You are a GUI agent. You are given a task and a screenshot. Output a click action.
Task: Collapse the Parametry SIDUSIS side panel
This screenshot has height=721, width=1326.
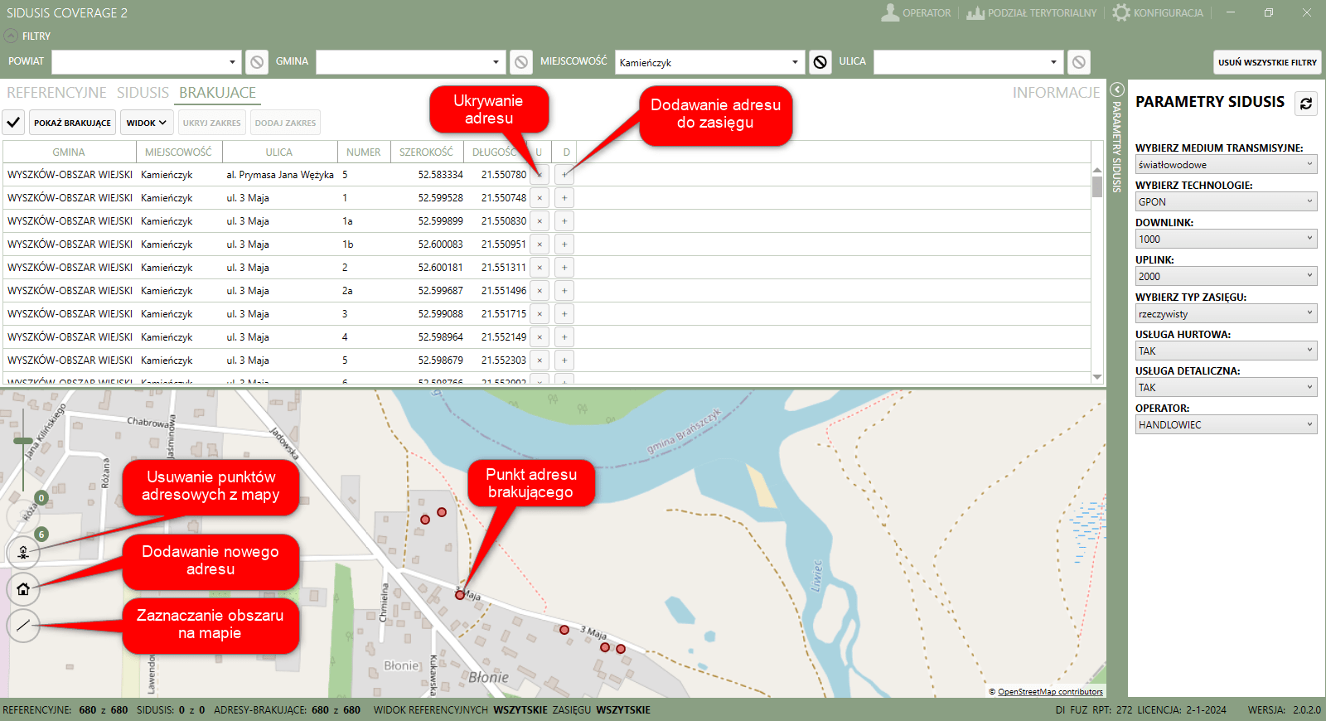point(1116,90)
